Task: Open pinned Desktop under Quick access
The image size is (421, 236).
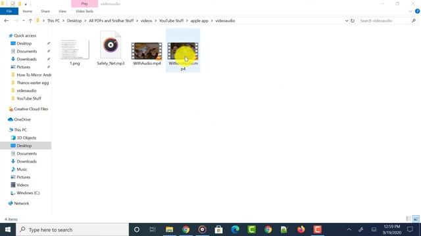Action: click(24, 43)
